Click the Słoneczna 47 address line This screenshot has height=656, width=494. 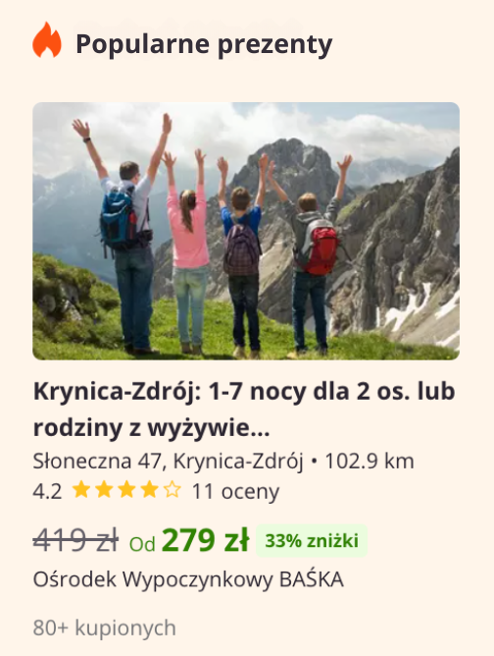168,461
